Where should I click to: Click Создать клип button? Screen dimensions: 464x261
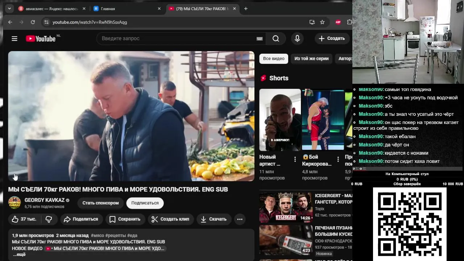tap(170, 219)
